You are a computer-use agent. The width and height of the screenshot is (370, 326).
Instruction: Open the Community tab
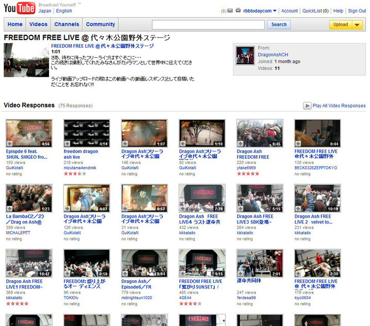coord(100,24)
